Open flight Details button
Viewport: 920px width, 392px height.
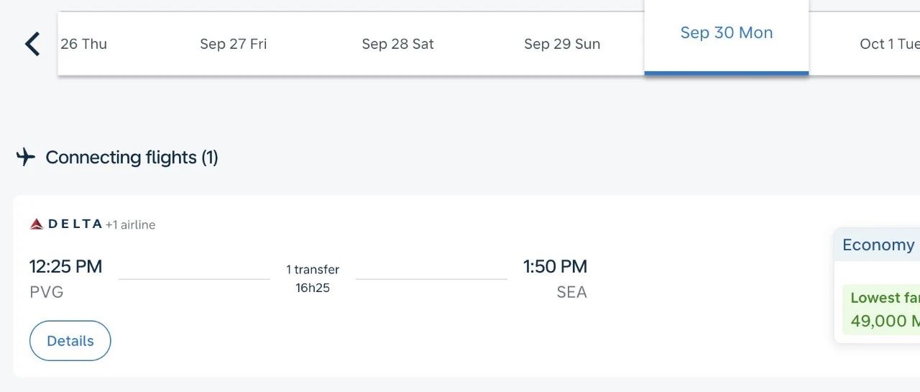pos(70,341)
